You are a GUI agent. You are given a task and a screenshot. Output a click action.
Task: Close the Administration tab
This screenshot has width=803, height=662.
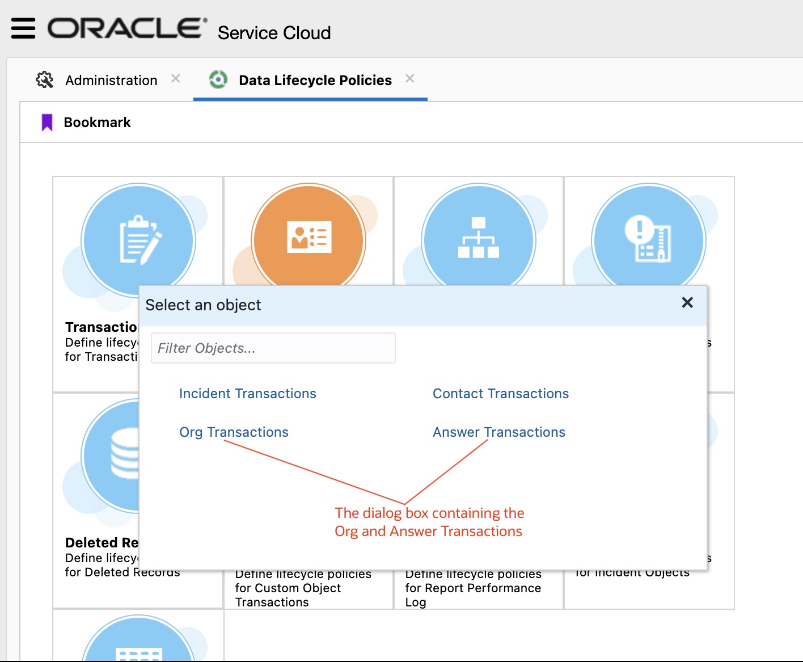[176, 78]
